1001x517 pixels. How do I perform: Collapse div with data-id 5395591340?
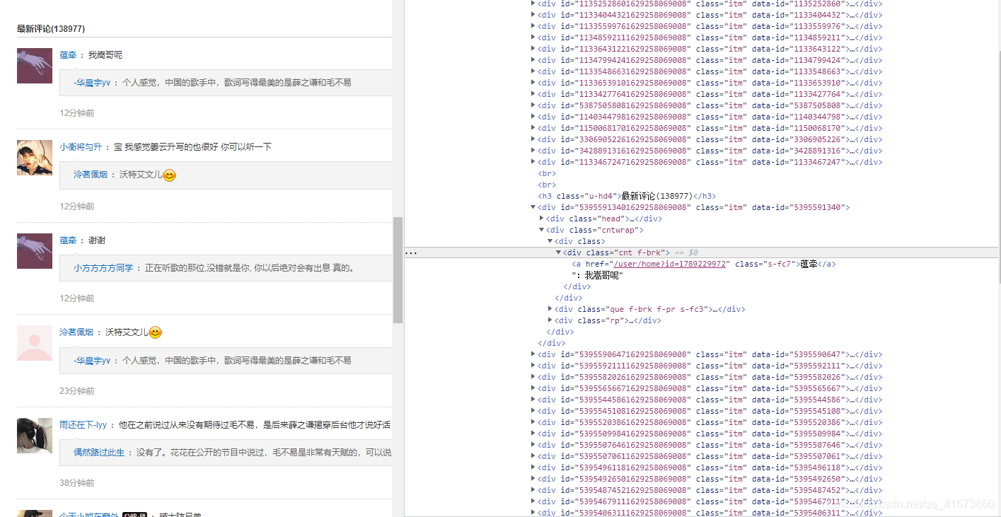[533, 207]
